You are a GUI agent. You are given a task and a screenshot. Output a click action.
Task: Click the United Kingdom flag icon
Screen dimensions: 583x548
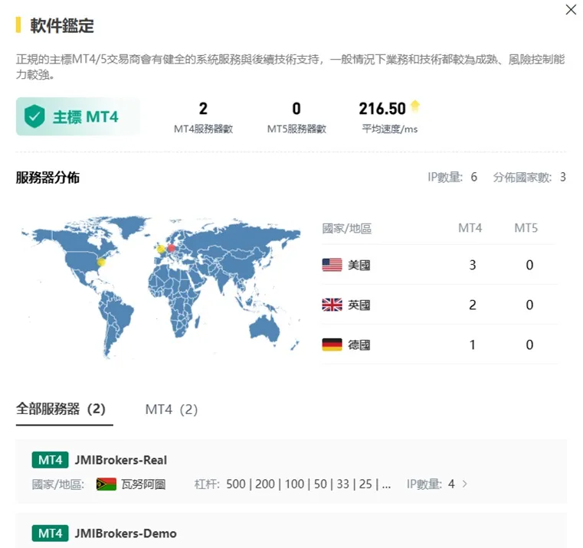(332, 305)
